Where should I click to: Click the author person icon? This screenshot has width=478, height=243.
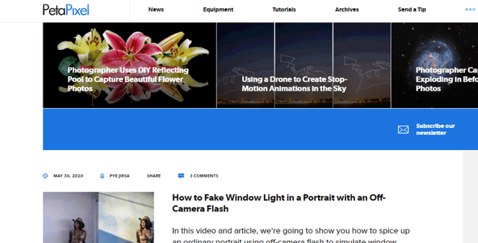coord(102,176)
